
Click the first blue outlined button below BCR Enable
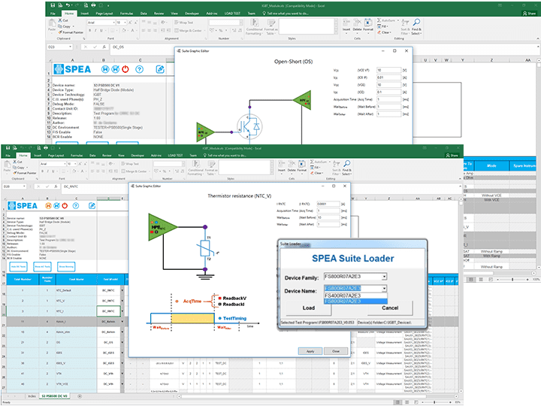(18, 266)
